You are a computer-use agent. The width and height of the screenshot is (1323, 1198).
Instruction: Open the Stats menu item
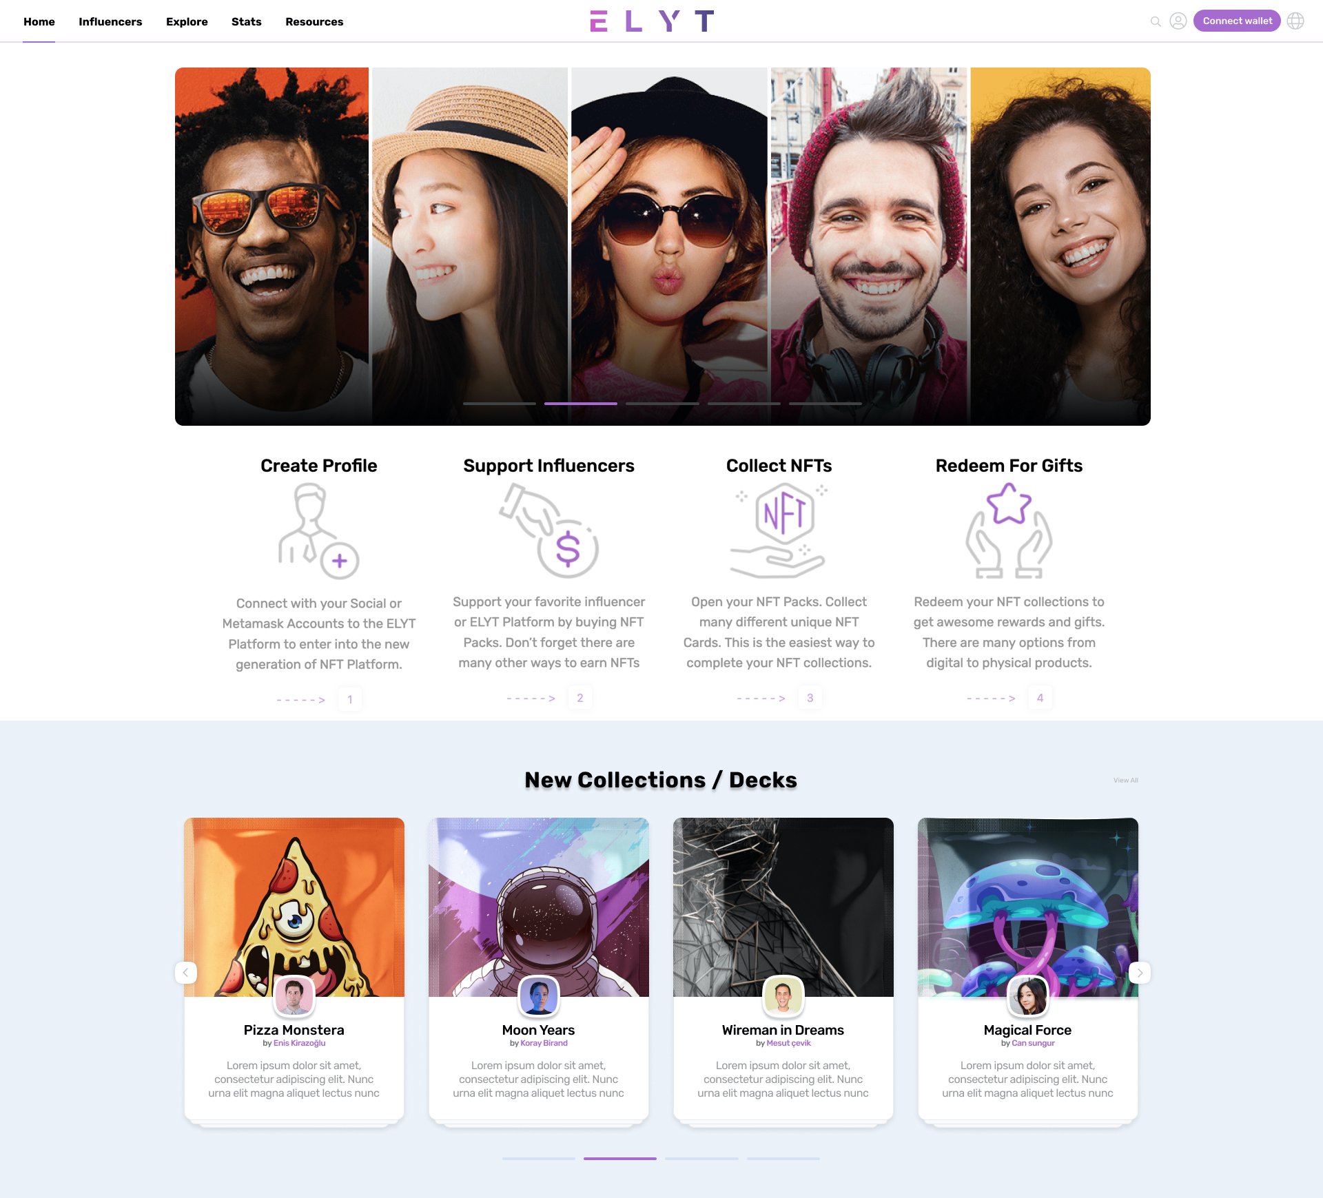247,21
